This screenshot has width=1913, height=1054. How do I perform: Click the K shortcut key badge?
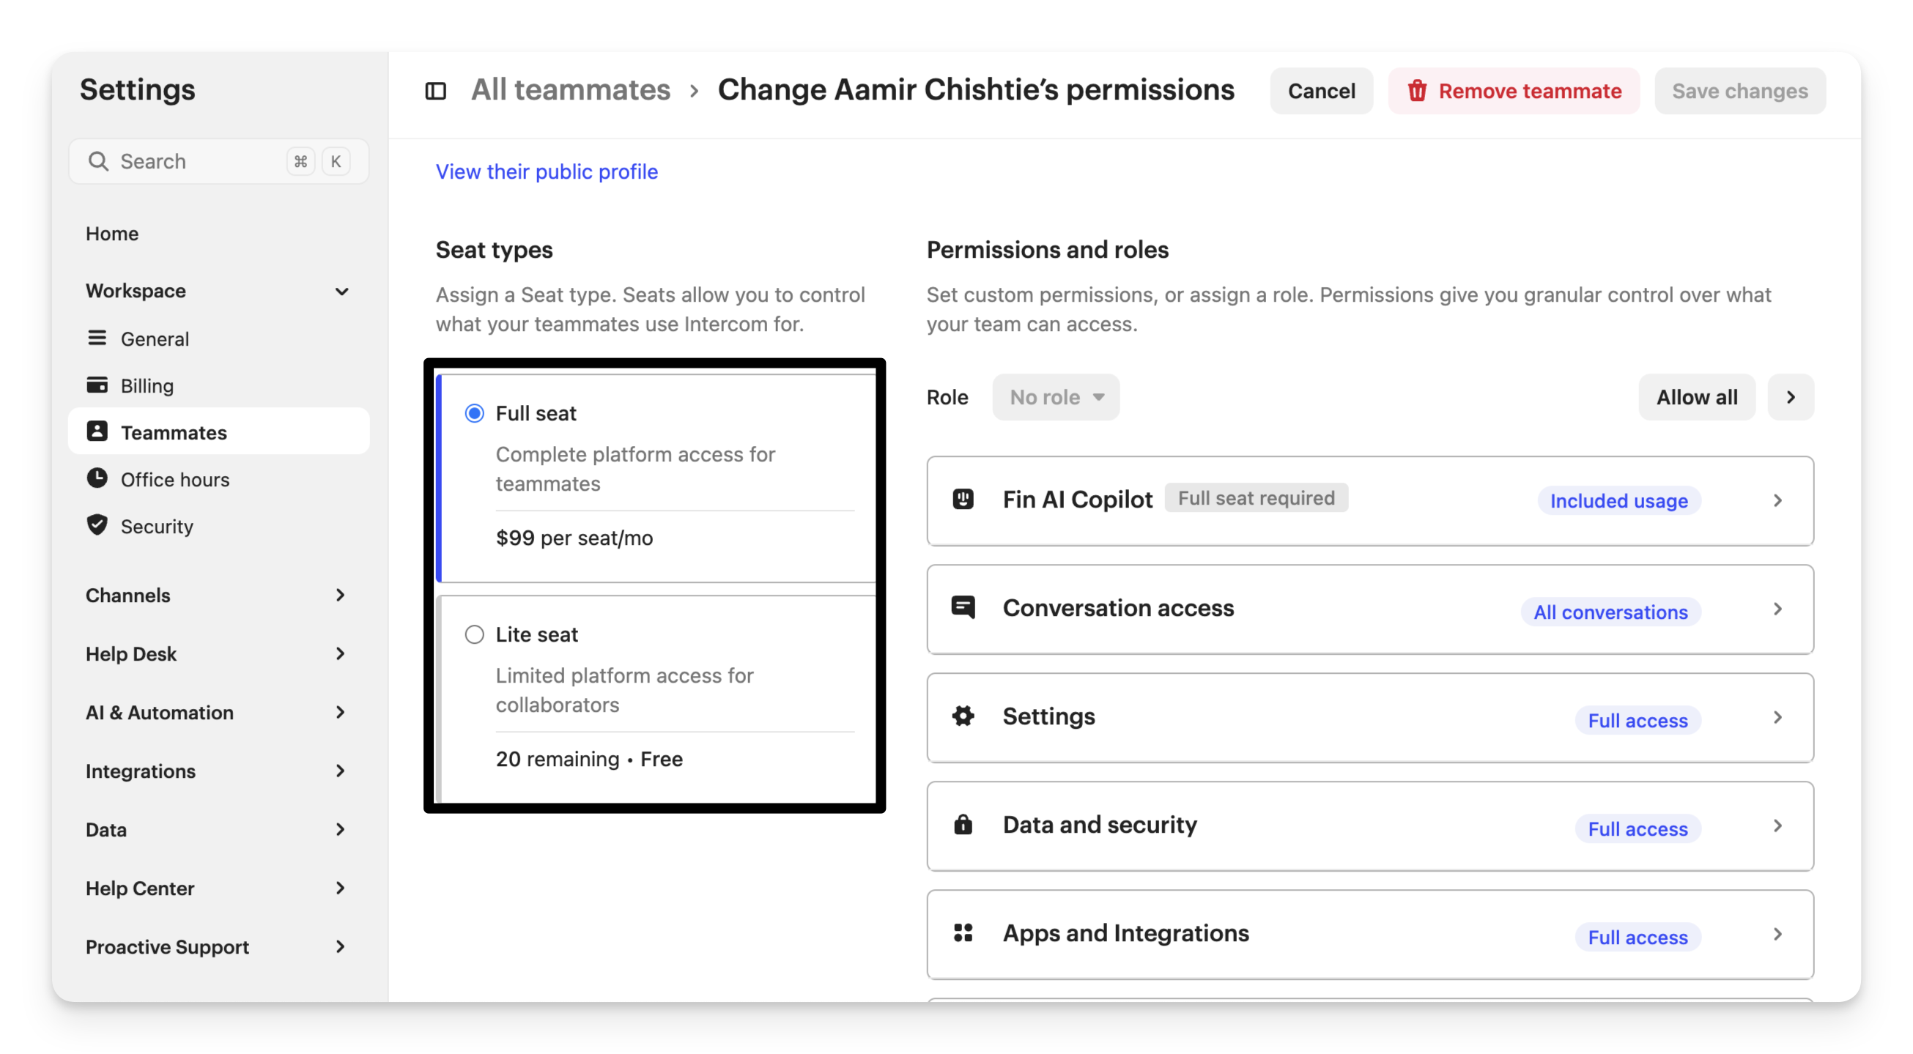[336, 161]
